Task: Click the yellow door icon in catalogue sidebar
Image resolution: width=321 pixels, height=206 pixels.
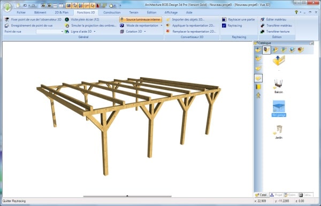Action: 258,87
